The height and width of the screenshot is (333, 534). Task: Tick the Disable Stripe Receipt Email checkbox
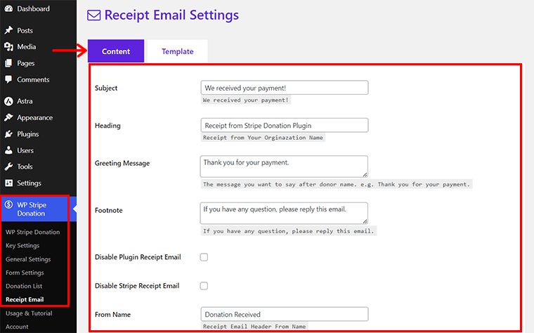pos(204,286)
